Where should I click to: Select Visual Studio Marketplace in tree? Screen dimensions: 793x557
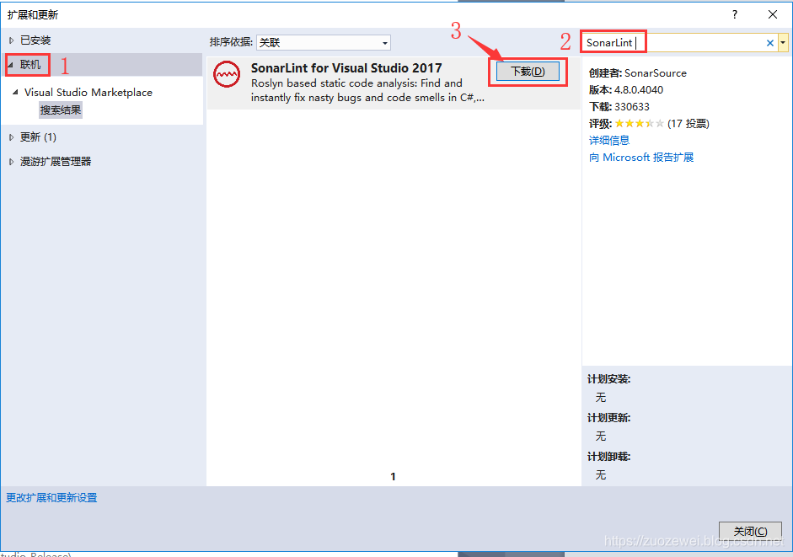[88, 92]
